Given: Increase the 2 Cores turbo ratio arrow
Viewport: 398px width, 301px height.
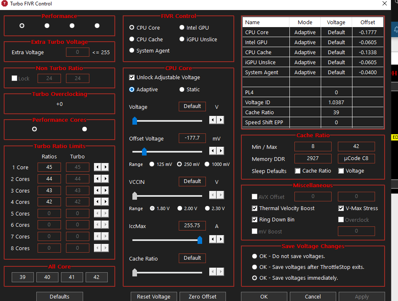Looking at the screenshot, I should tap(105, 179).
